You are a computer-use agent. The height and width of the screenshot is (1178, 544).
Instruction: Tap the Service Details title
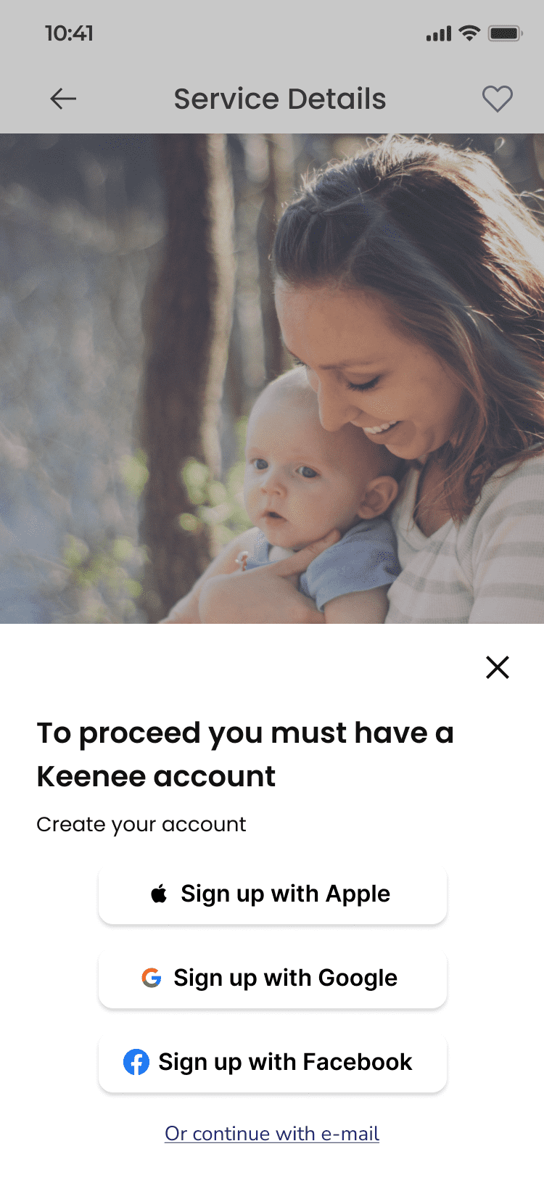tap(280, 99)
